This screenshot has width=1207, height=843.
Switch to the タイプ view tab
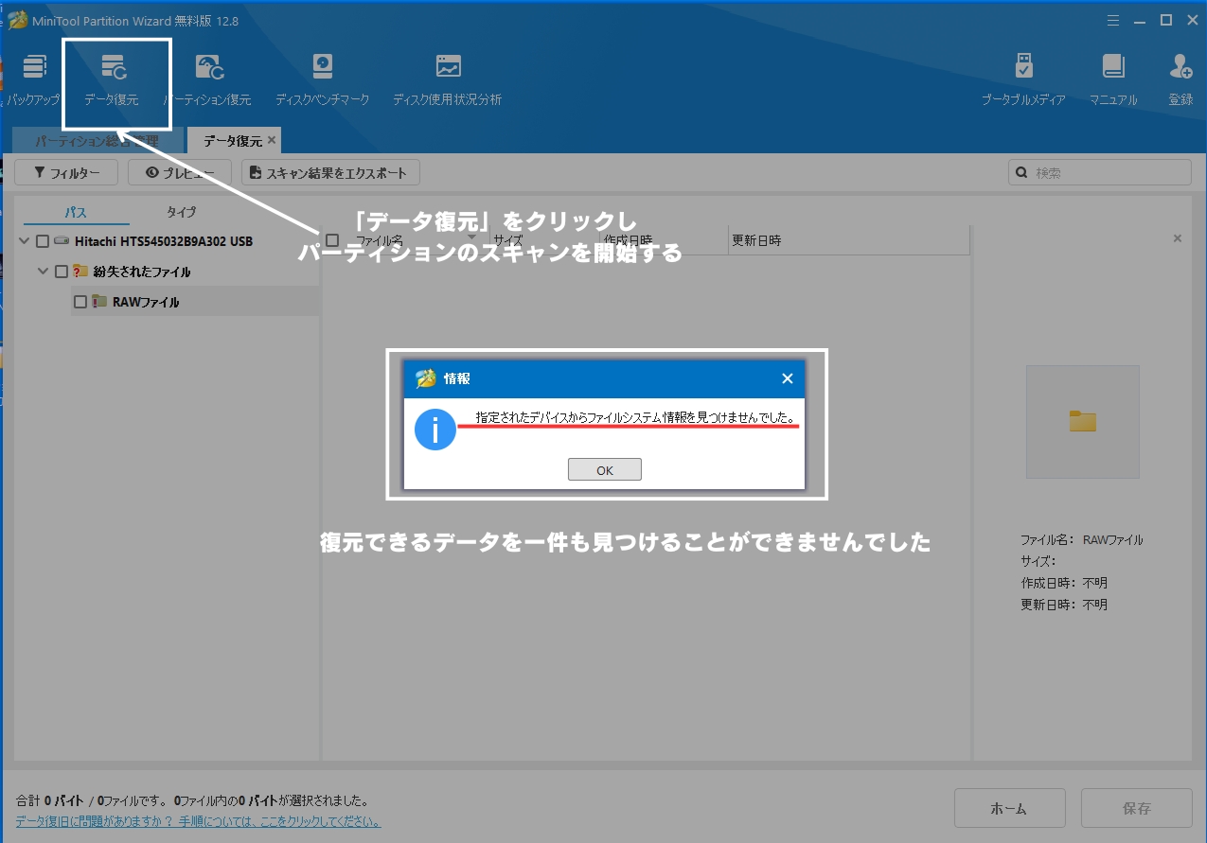click(x=181, y=212)
